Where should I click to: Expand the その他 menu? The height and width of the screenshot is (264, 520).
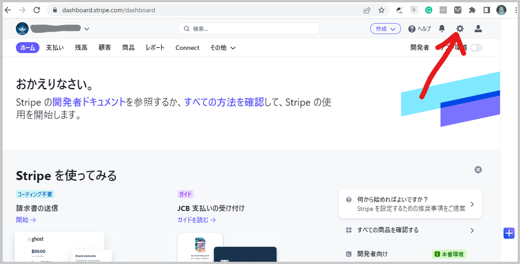[223, 48]
